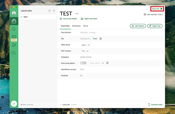Collapse the Local sites panel
Screen dimensions: 175x114
(x=54, y=11)
